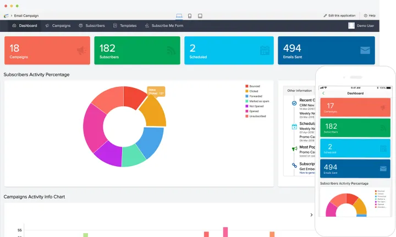Click envelope icon on Emails Sent card

[x=365, y=51]
